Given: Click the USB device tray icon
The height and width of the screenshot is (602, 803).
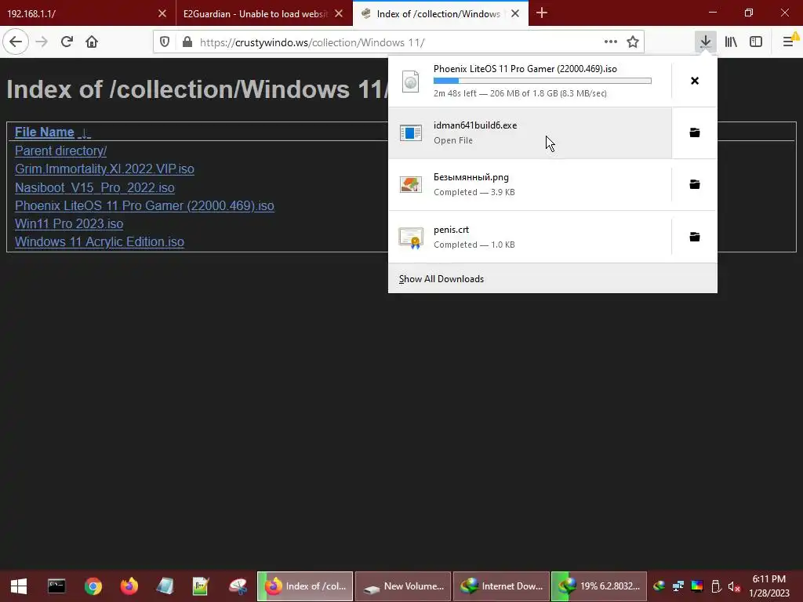Looking at the screenshot, I should 716,586.
